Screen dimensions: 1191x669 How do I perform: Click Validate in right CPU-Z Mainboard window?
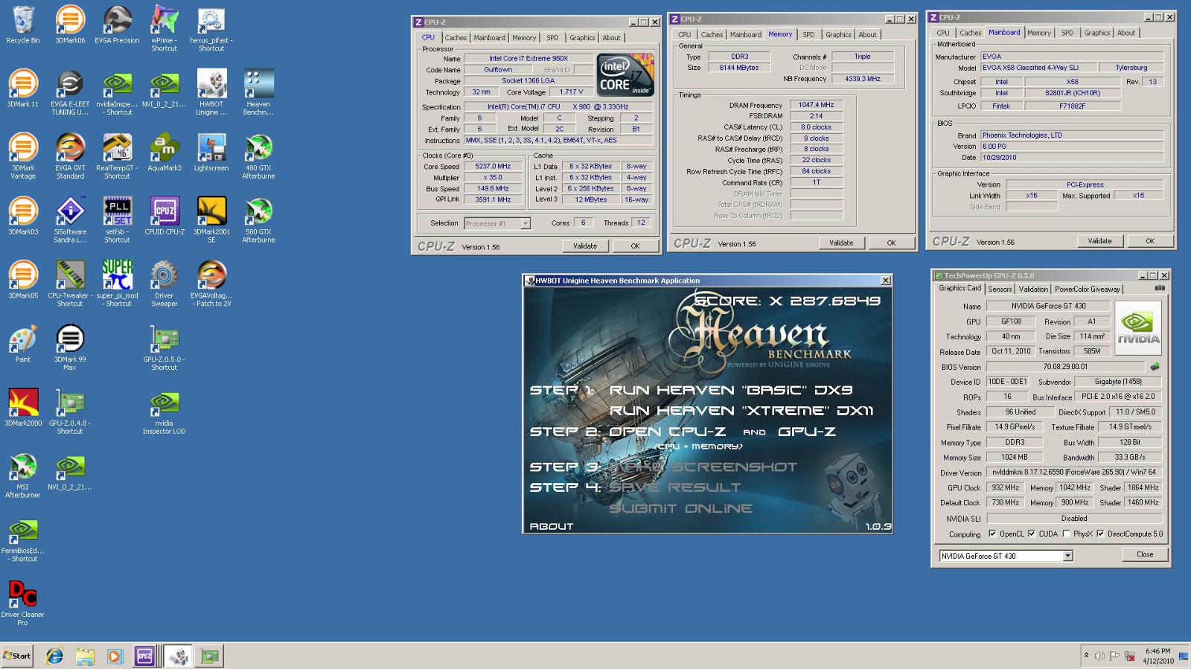pyautogui.click(x=1100, y=241)
